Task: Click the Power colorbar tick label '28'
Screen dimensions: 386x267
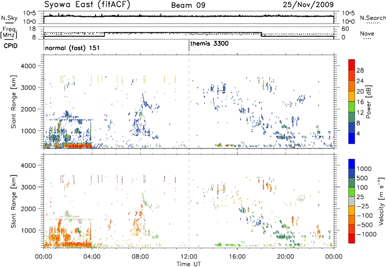Action: point(360,70)
